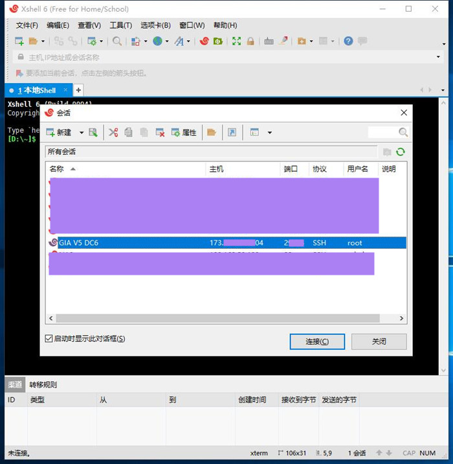Click the globe encoding icon in main toolbar
Image resolution: width=453 pixels, height=464 pixels.
coord(157,41)
